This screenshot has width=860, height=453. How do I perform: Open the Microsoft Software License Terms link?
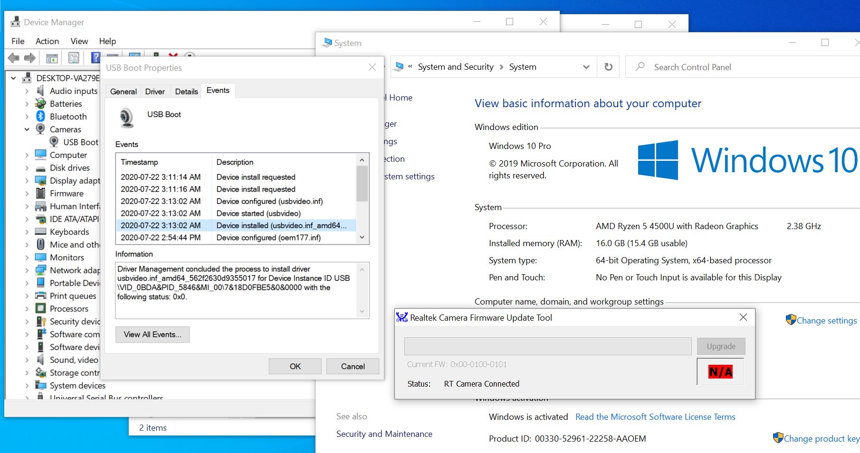point(655,416)
